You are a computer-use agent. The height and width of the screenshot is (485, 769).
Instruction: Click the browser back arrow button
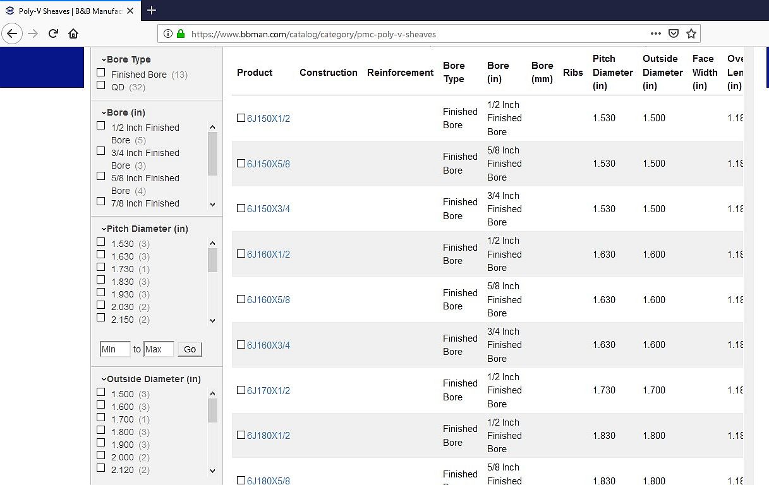(x=13, y=33)
